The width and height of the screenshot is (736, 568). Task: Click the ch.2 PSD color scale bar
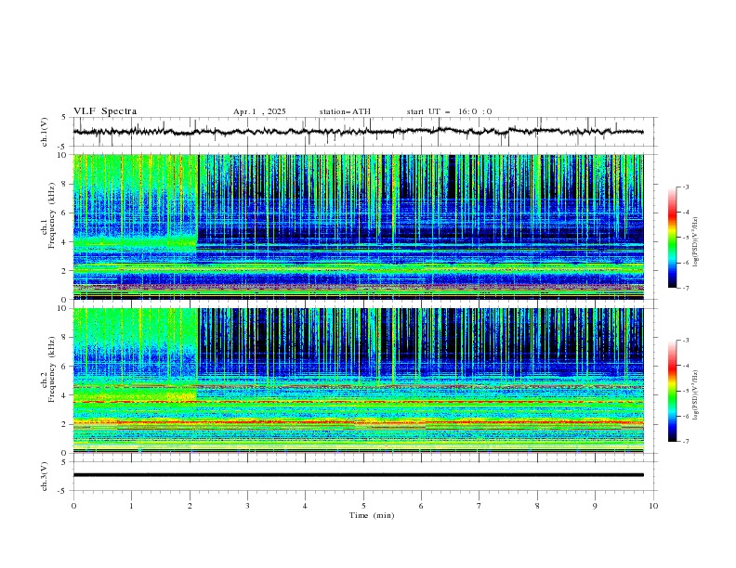pos(672,391)
